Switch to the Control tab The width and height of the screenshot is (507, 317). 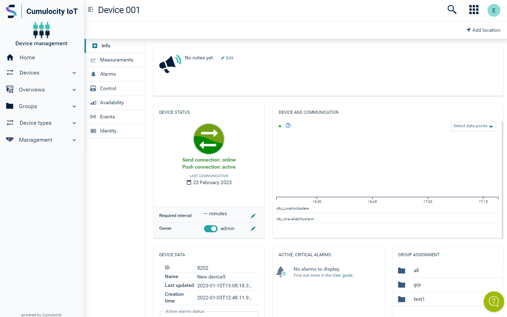click(115, 88)
